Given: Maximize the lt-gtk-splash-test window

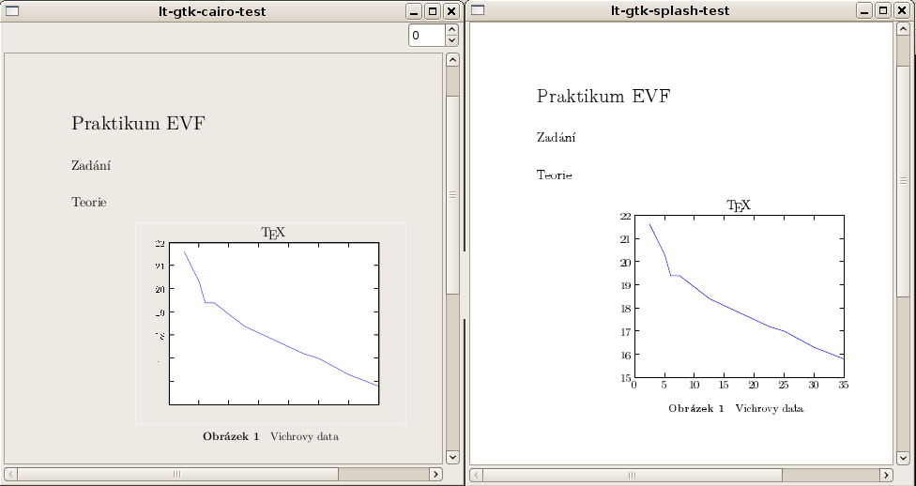Looking at the screenshot, I should (883, 11).
